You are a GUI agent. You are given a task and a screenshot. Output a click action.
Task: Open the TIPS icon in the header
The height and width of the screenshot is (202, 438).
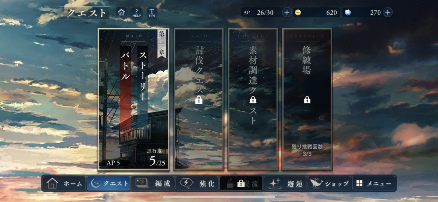(x=152, y=12)
